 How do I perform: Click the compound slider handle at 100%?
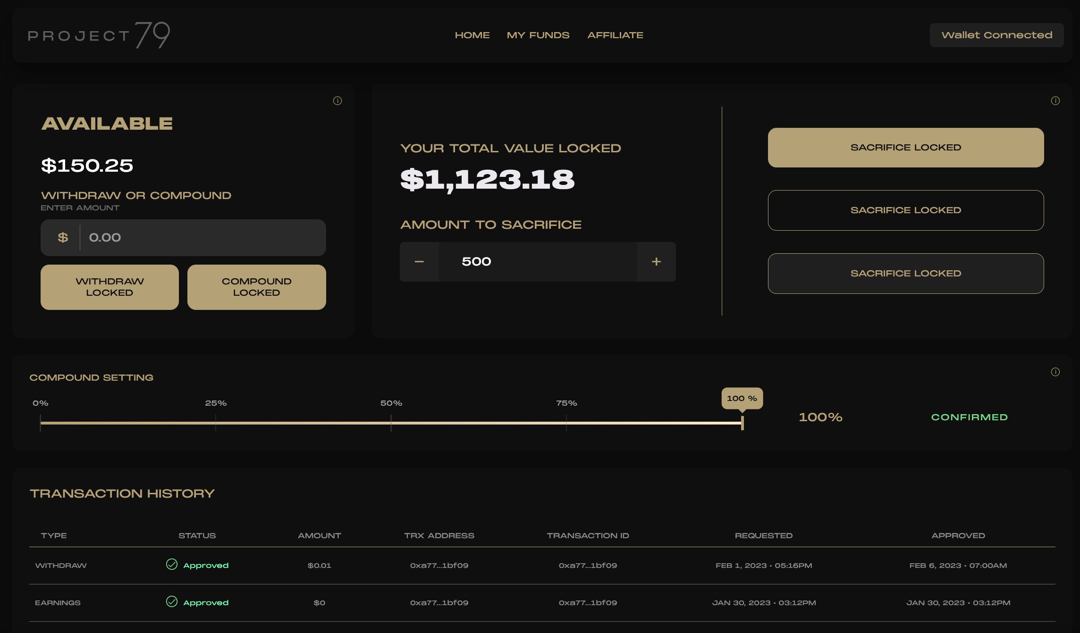point(742,423)
